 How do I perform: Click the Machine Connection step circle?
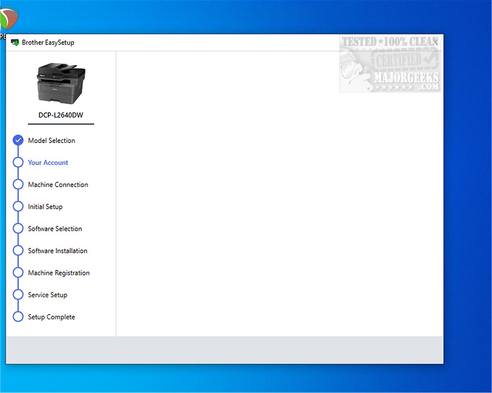pyautogui.click(x=18, y=185)
